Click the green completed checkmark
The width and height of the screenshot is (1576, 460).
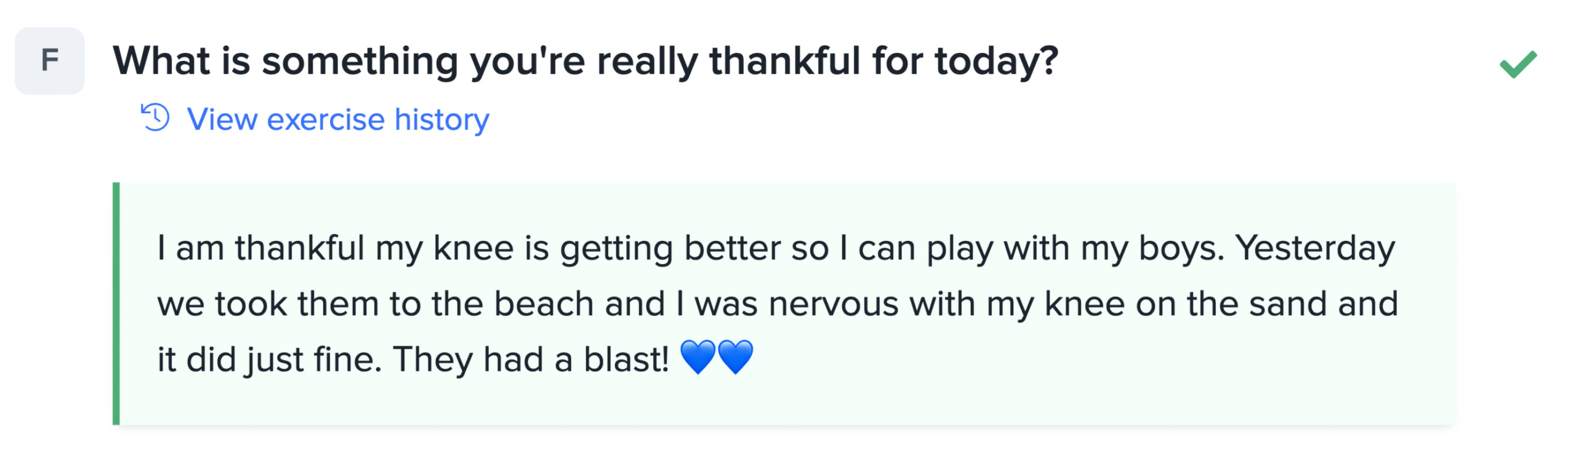[1518, 64]
